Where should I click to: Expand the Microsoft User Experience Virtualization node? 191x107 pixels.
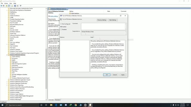pos(7,10)
